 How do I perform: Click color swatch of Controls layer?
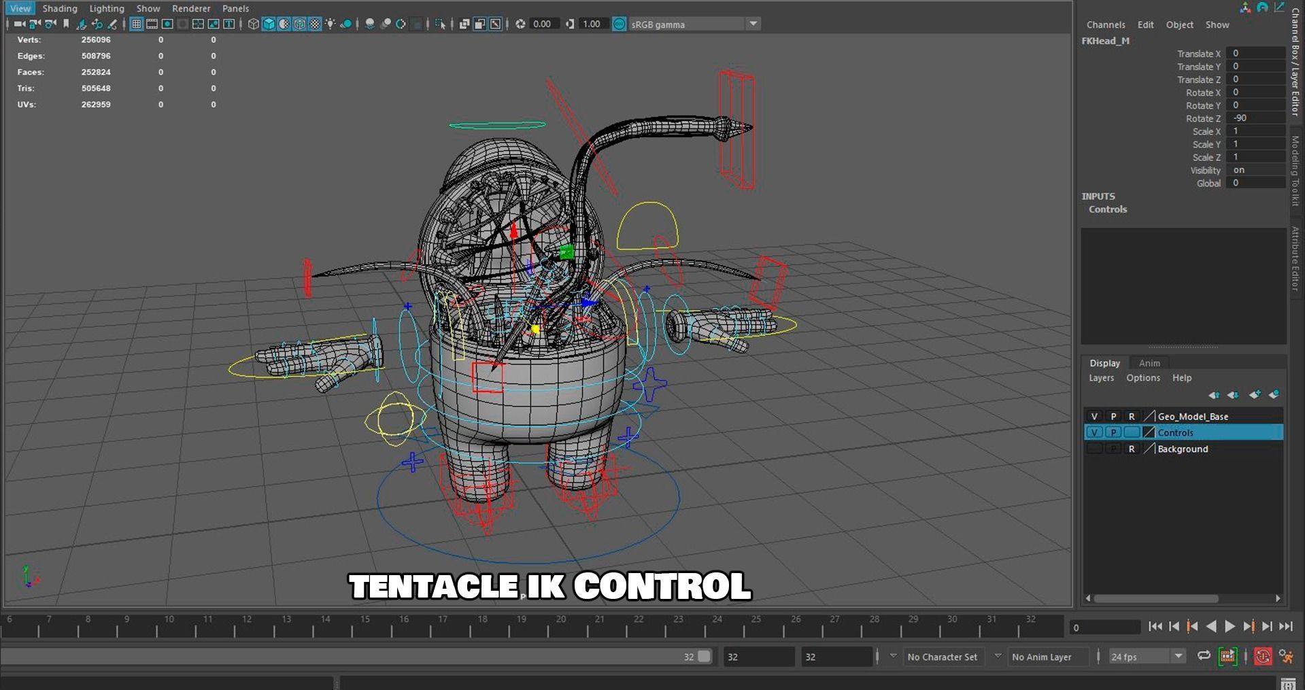[1149, 432]
